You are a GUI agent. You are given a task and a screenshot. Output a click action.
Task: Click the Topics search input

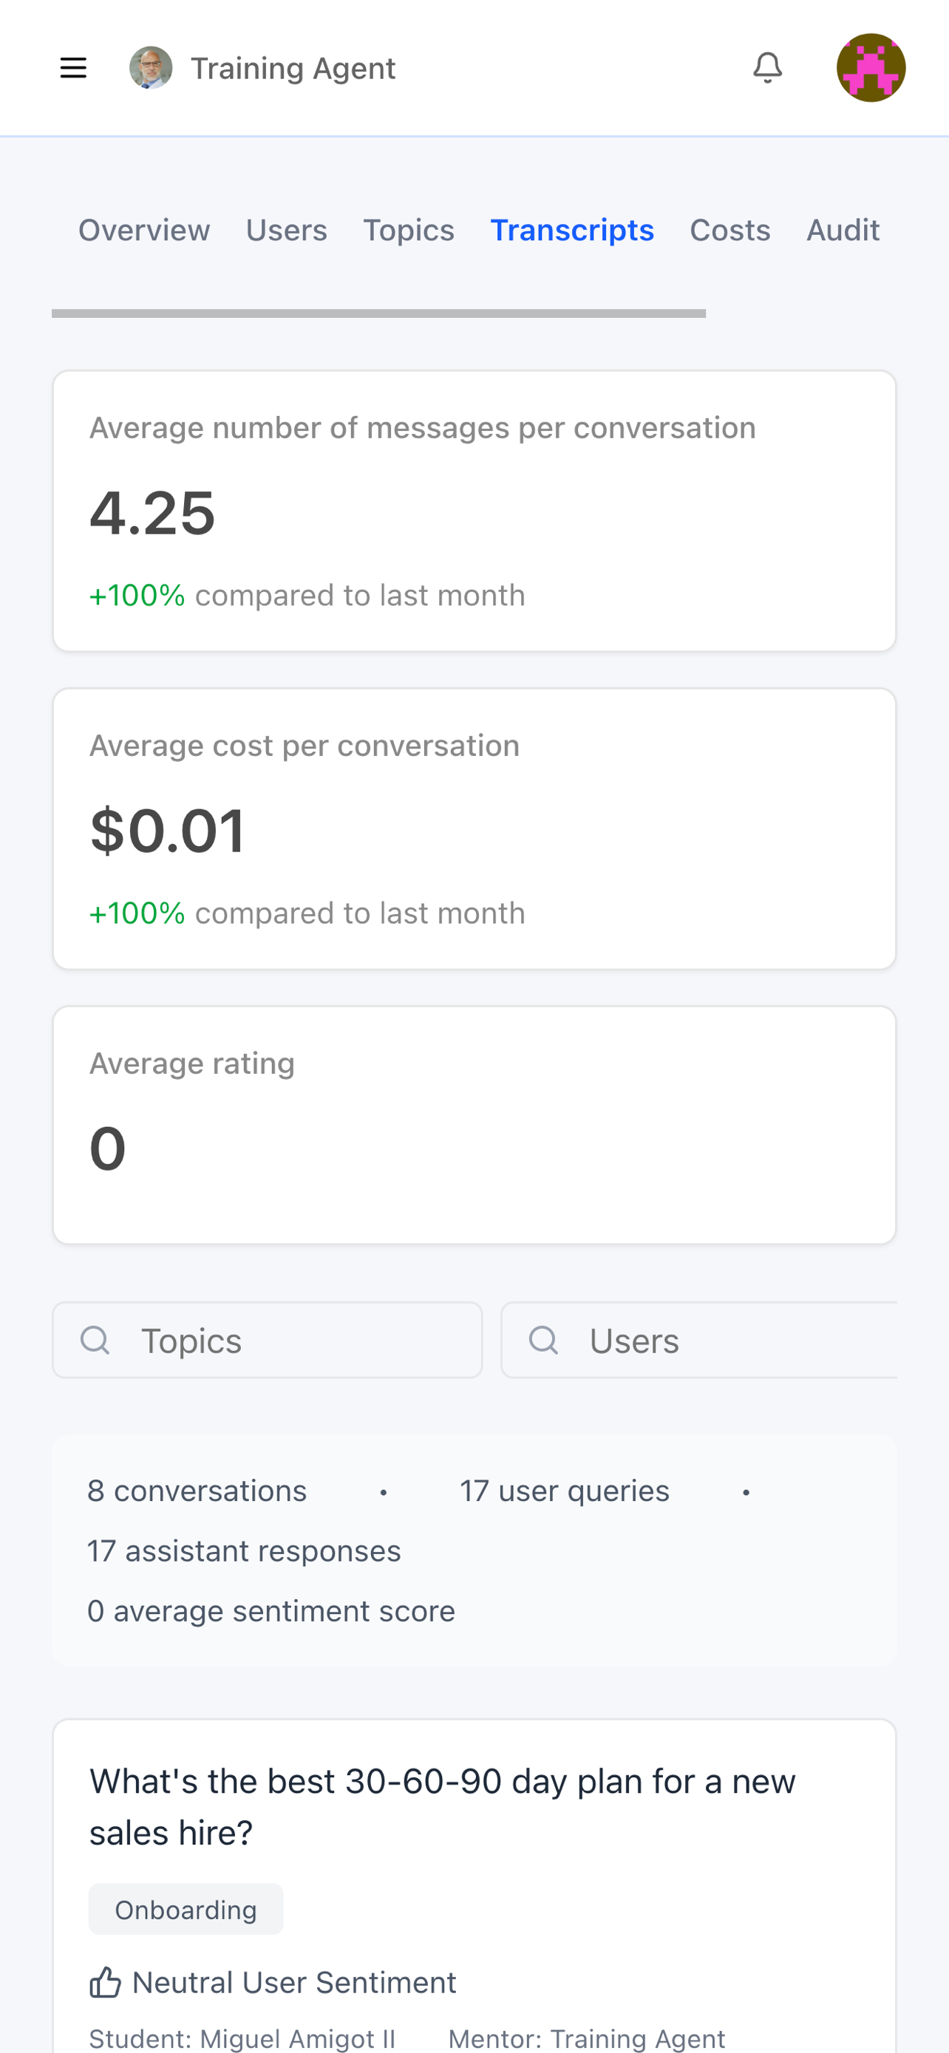point(268,1341)
